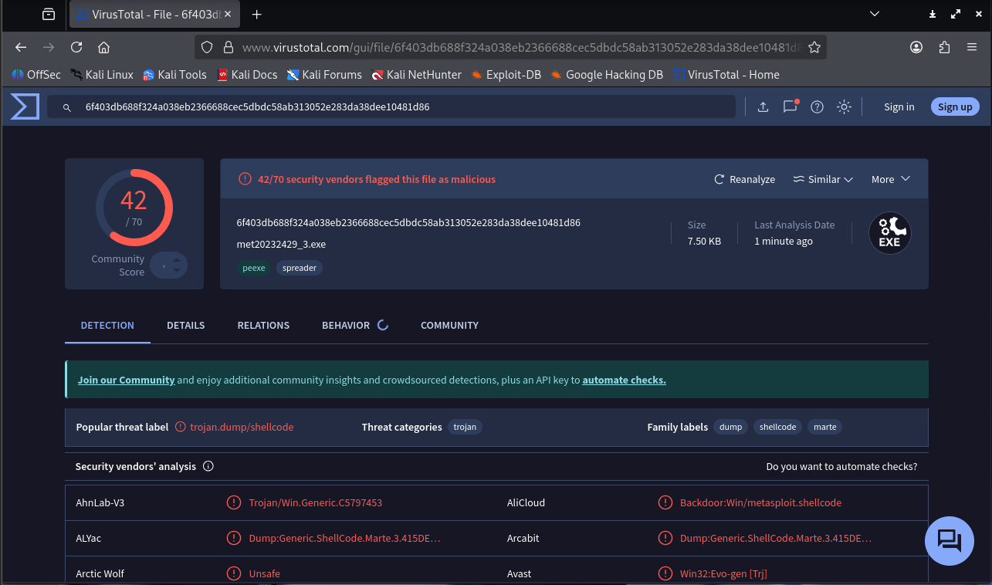Screen dimensions: 992x585
Task: Click the info icon next to Security vendors' analysis
Action: click(x=208, y=466)
